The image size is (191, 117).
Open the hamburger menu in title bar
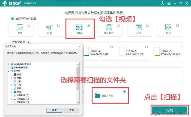point(169,3)
